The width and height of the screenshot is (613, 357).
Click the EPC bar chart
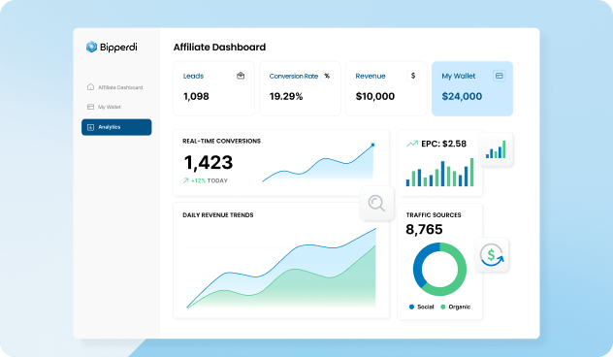click(x=439, y=172)
